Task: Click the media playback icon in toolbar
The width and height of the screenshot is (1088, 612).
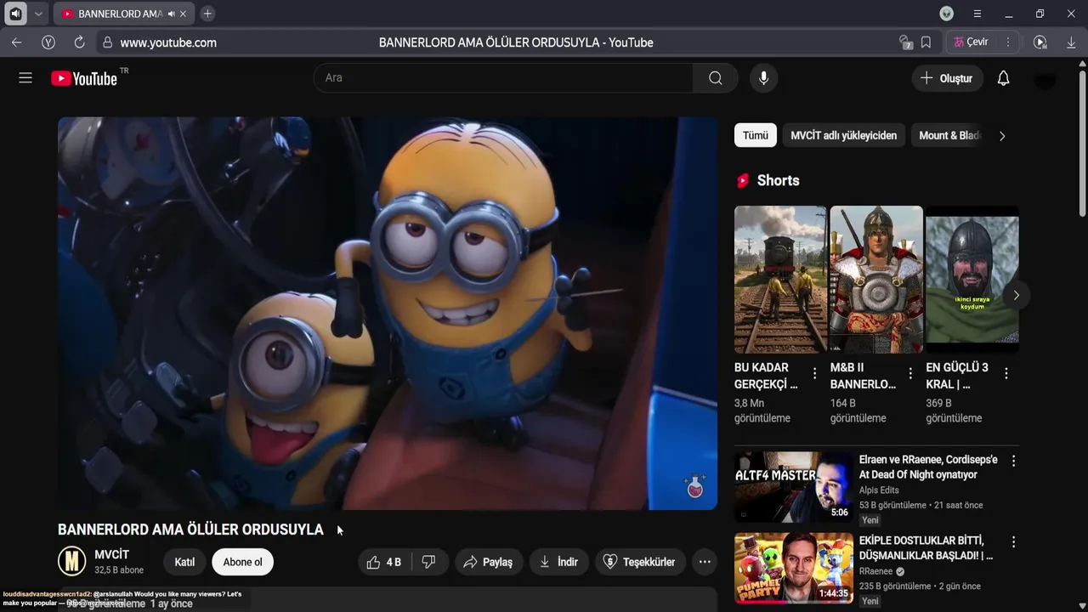Action: point(1040,42)
